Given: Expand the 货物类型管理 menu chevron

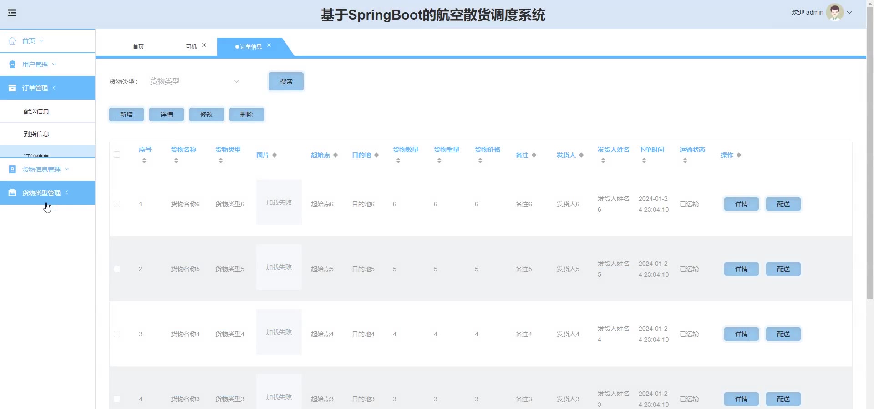Looking at the screenshot, I should [67, 193].
